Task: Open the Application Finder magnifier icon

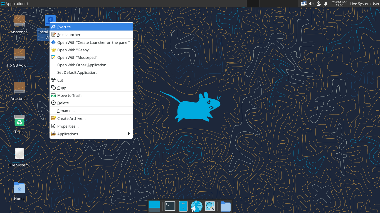Action: coord(210,206)
